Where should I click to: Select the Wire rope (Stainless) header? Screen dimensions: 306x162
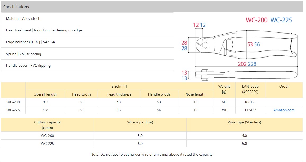tap(244, 122)
